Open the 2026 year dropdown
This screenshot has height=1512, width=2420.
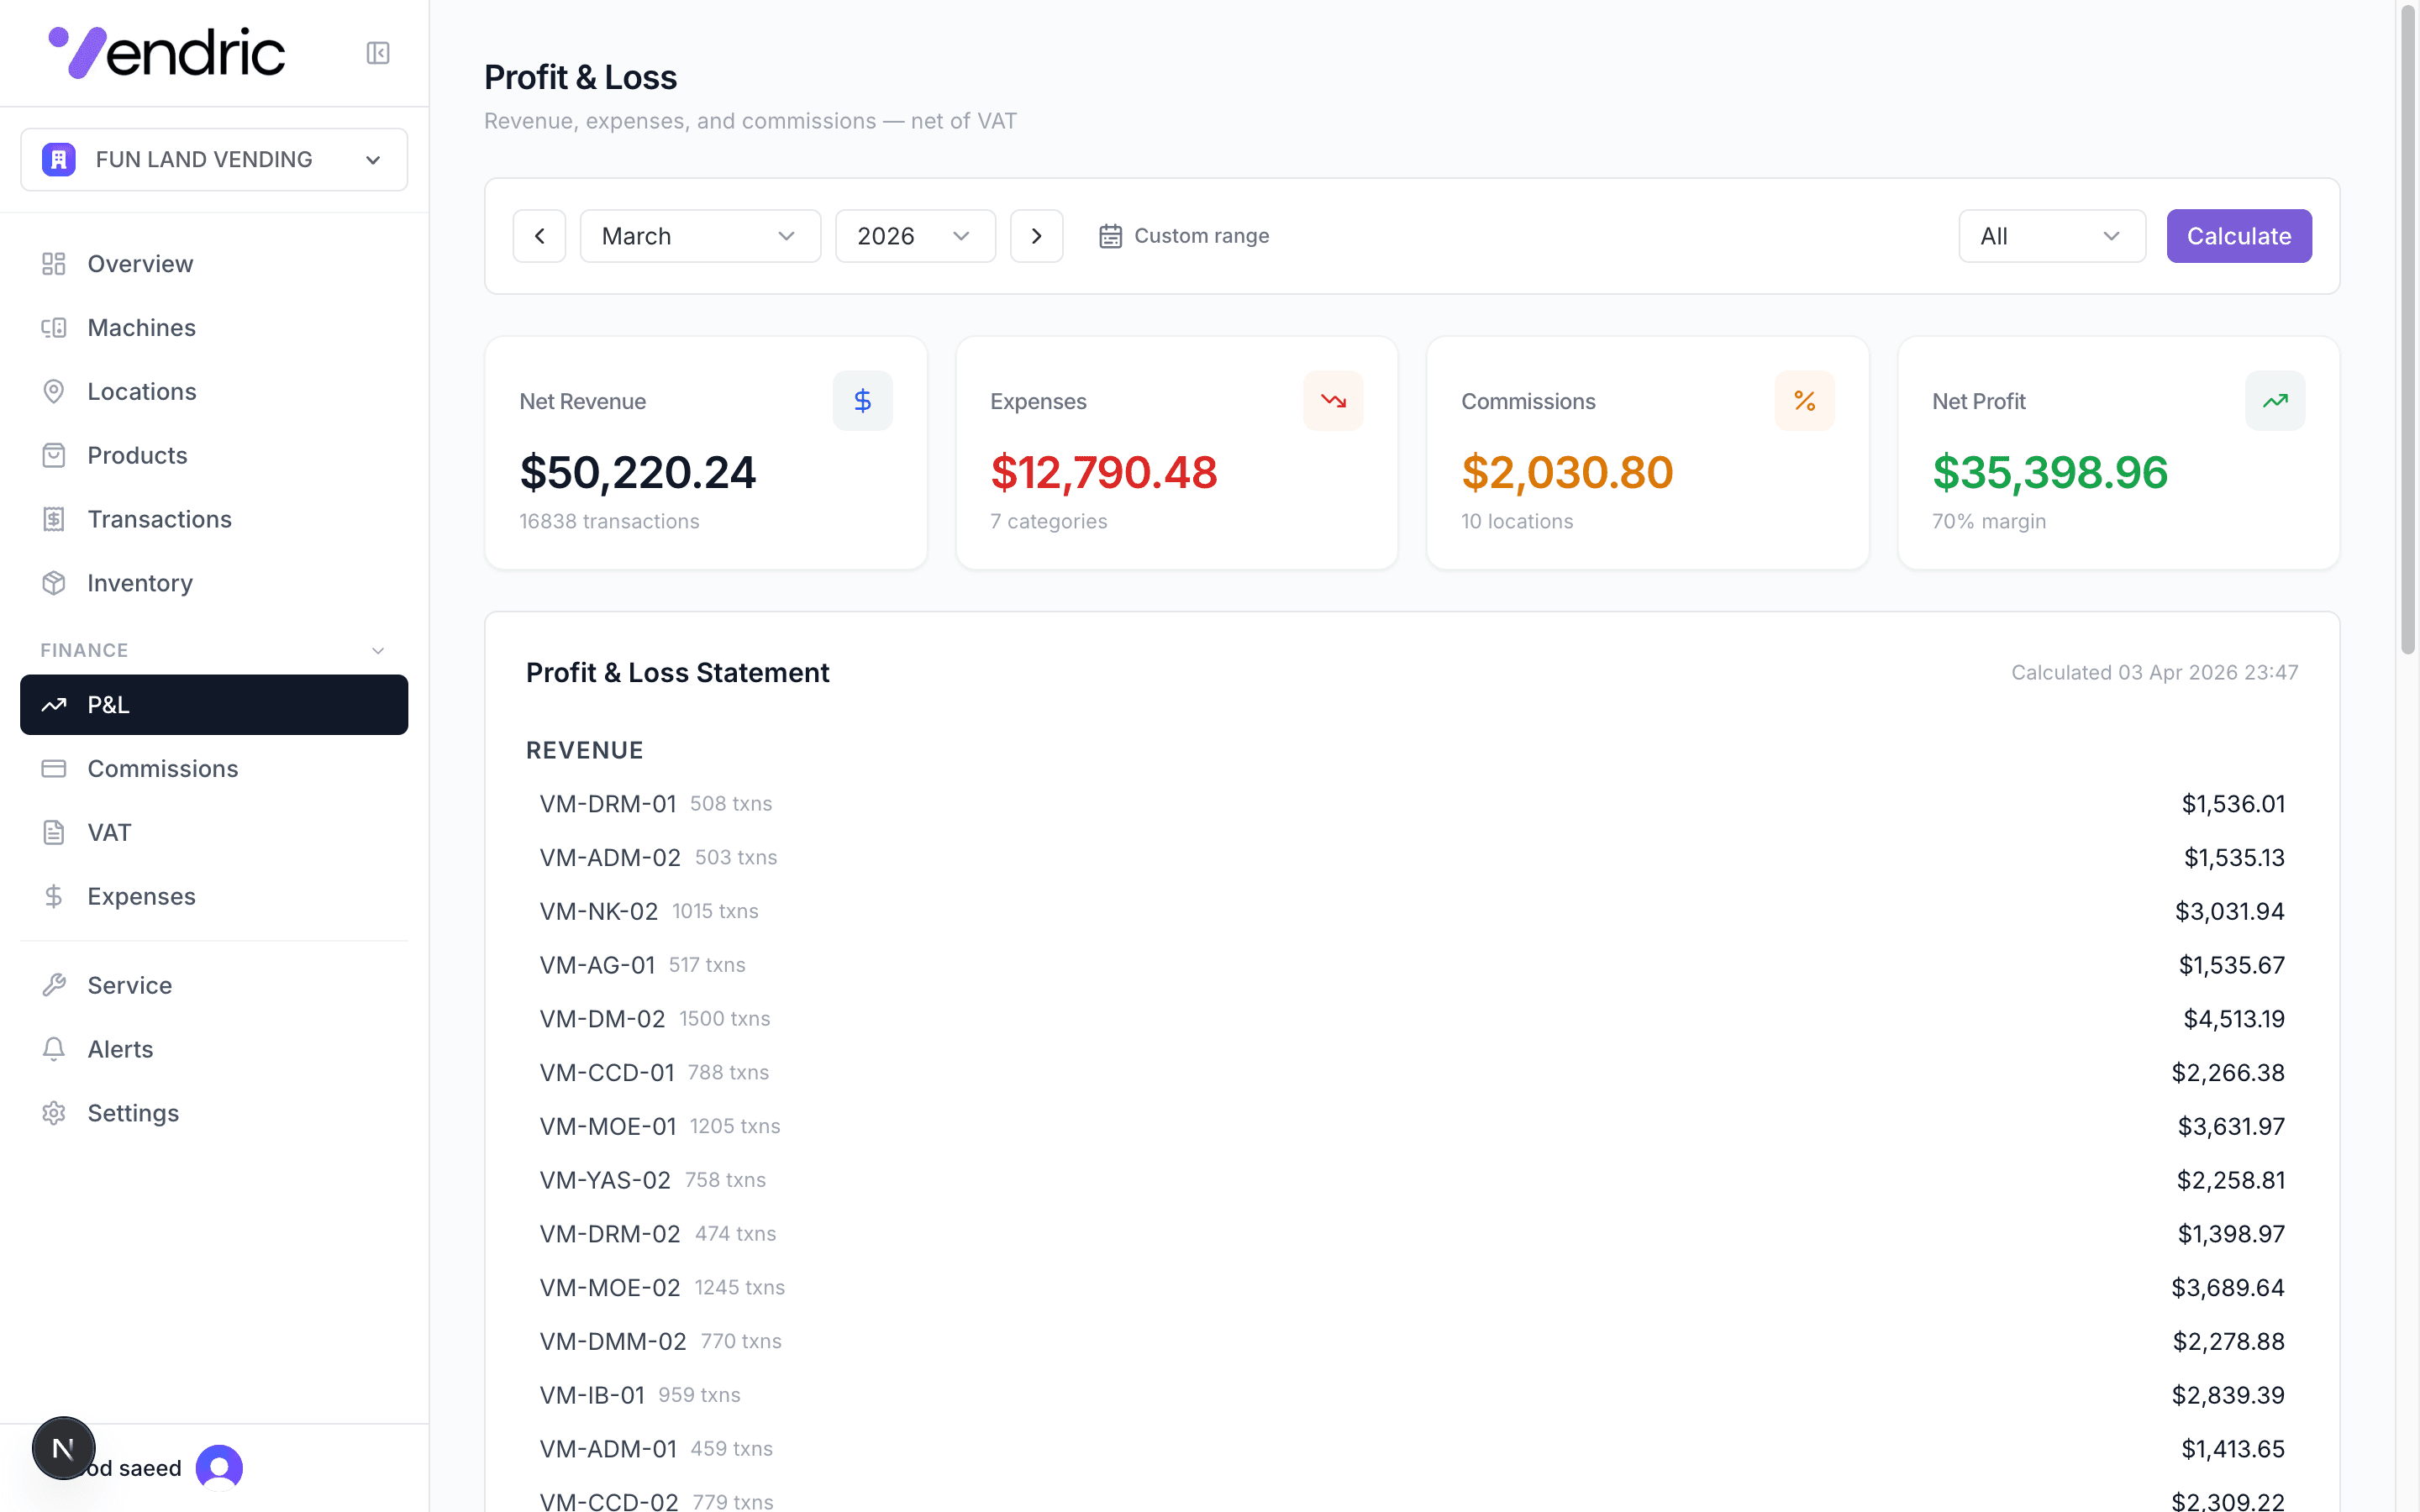coord(914,235)
